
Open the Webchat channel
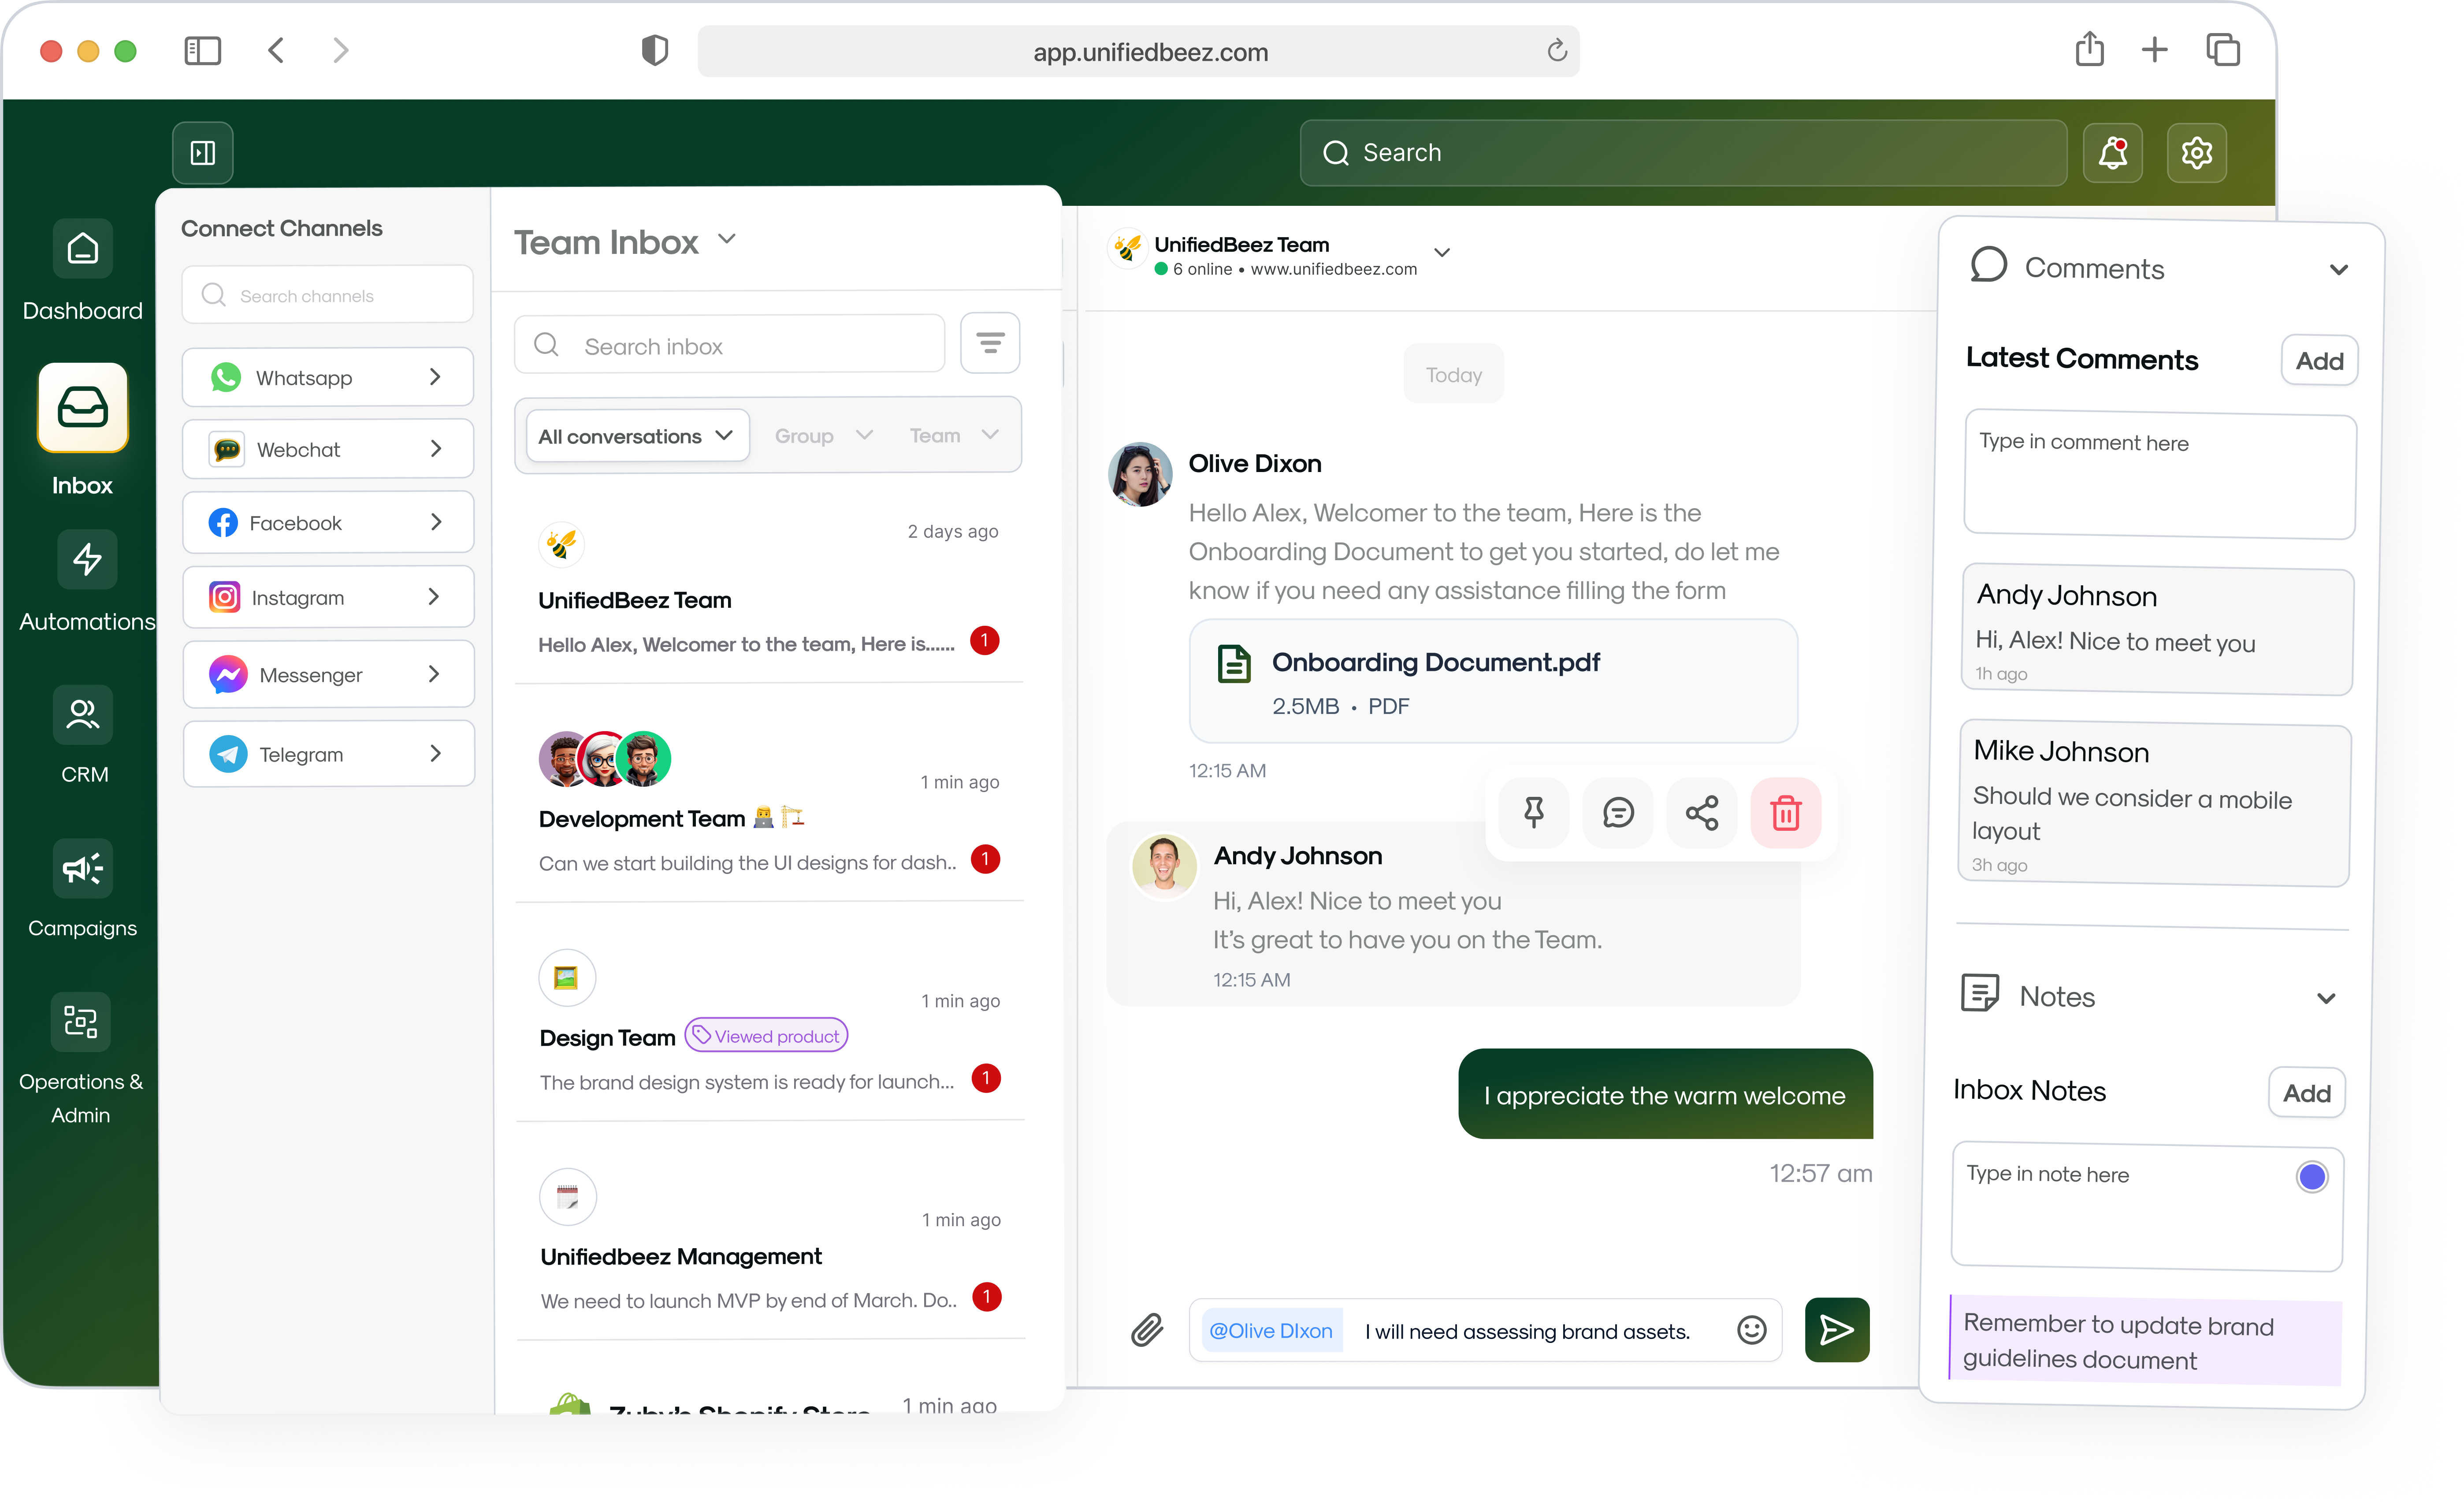327,449
